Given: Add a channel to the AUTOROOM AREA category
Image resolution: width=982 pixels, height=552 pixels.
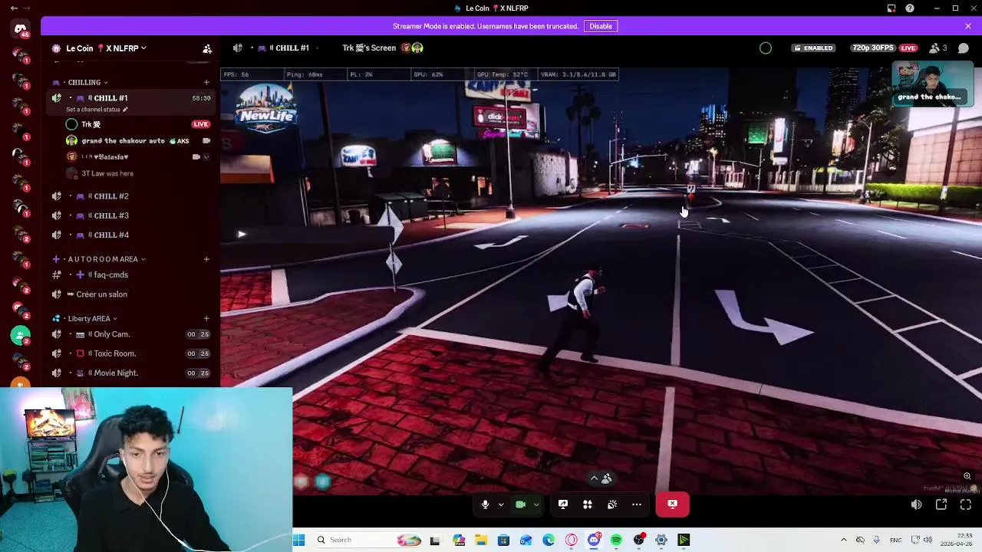Looking at the screenshot, I should pos(206,259).
